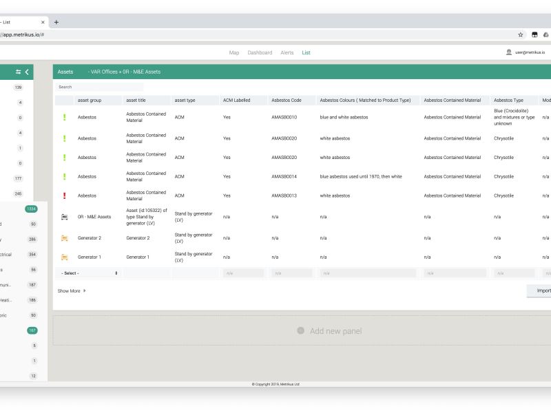Click the sidebar filter sliders icon
Screen dimensions: 551x413
19,72
